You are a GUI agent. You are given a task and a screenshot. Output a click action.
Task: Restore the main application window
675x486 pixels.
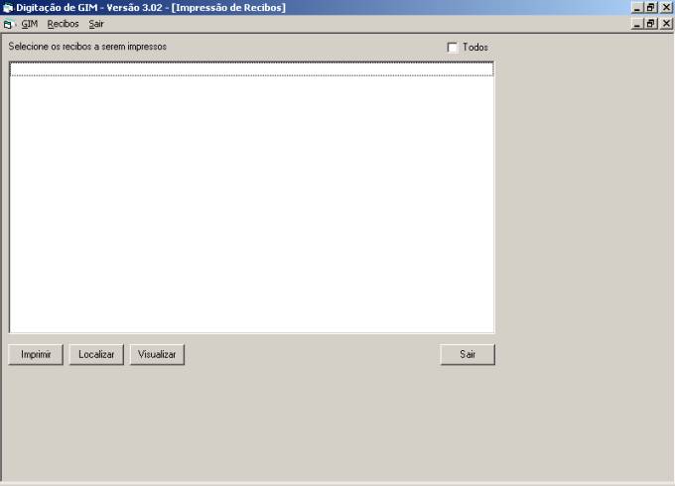tap(650, 8)
